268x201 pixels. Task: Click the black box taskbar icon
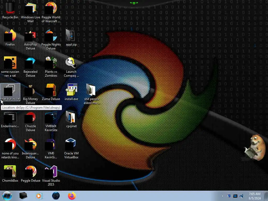(x=23, y=196)
